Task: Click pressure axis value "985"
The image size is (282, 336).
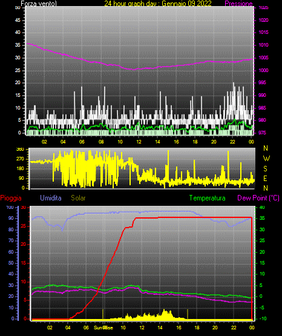Action: [262, 108]
